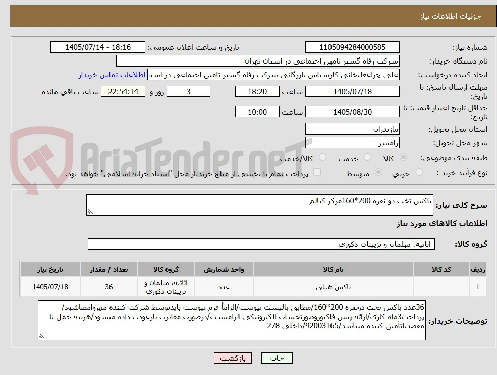Image resolution: width=497 pixels, height=375 pixels.
Task: Click the request creator name field
Action: point(273,75)
